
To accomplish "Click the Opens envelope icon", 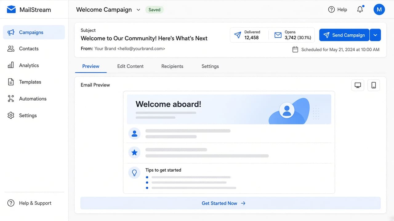I will pyautogui.click(x=278, y=35).
